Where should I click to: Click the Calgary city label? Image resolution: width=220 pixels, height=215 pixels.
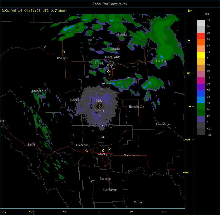[102, 154]
